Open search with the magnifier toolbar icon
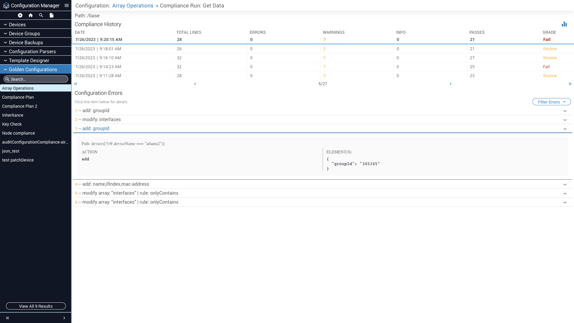This screenshot has height=323, width=574. click(41, 15)
